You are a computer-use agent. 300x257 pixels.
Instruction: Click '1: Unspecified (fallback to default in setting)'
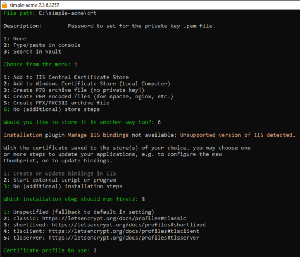[79, 212]
